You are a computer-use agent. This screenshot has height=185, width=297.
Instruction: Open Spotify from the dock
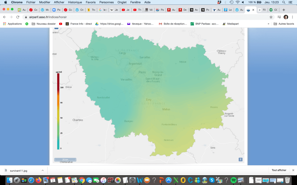[233, 180]
